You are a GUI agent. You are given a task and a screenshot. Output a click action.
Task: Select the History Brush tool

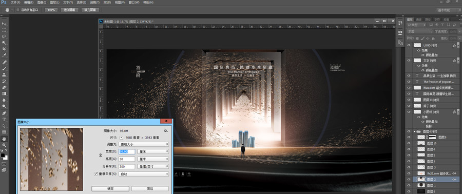tap(4, 81)
